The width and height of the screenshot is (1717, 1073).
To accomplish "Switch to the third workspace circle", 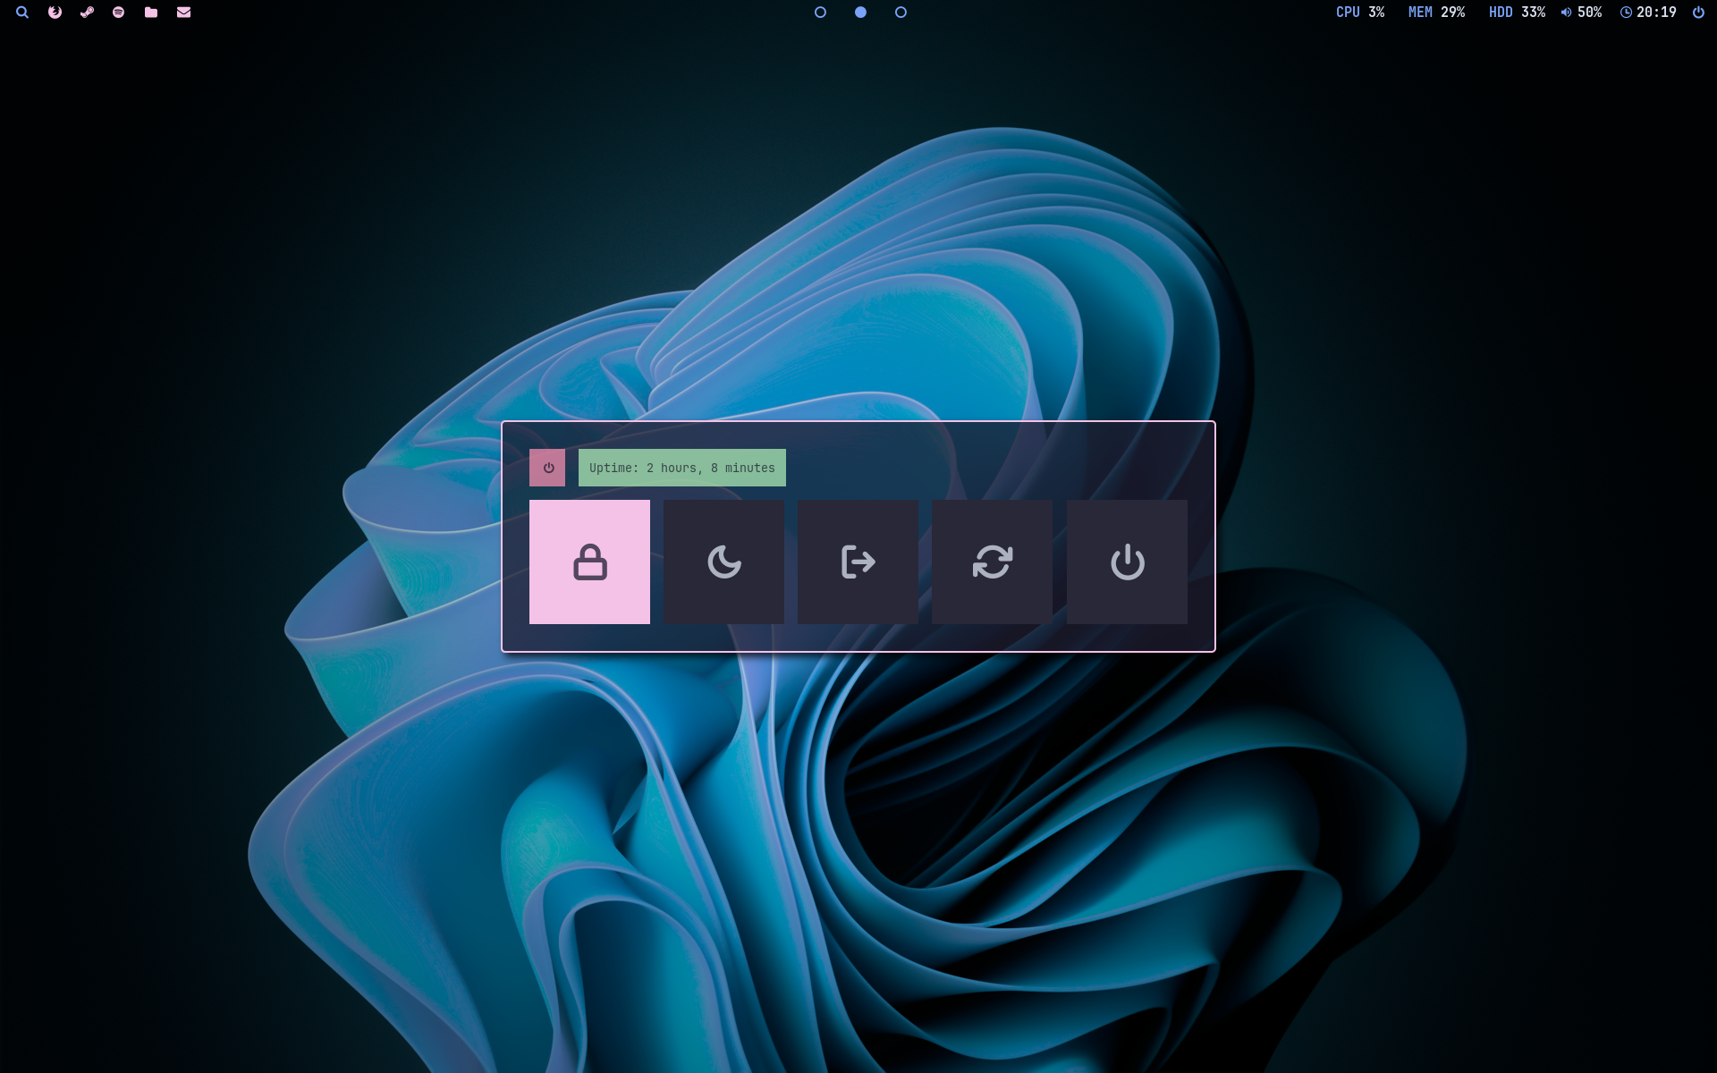I will click(901, 13).
